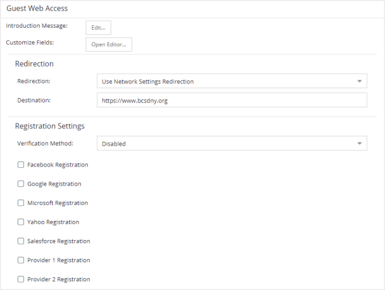The width and height of the screenshot is (385, 290).
Task: Click the arrow on the Redirection combo box
Action: (x=359, y=81)
